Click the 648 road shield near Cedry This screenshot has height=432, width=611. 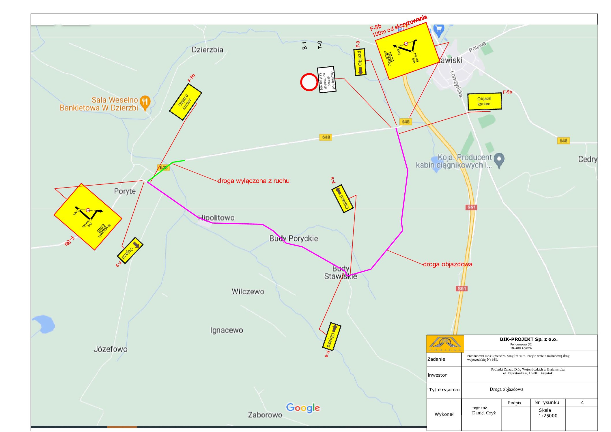point(563,141)
